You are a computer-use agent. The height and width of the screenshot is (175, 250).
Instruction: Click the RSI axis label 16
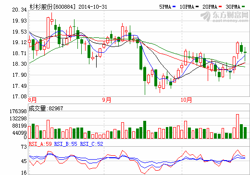coord(24,173)
